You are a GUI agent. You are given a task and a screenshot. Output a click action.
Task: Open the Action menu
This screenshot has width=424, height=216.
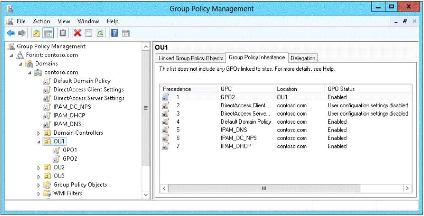pos(41,21)
